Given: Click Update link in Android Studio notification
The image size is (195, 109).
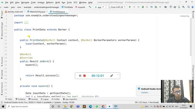Looking at the screenshot, I should tap(145, 92).
